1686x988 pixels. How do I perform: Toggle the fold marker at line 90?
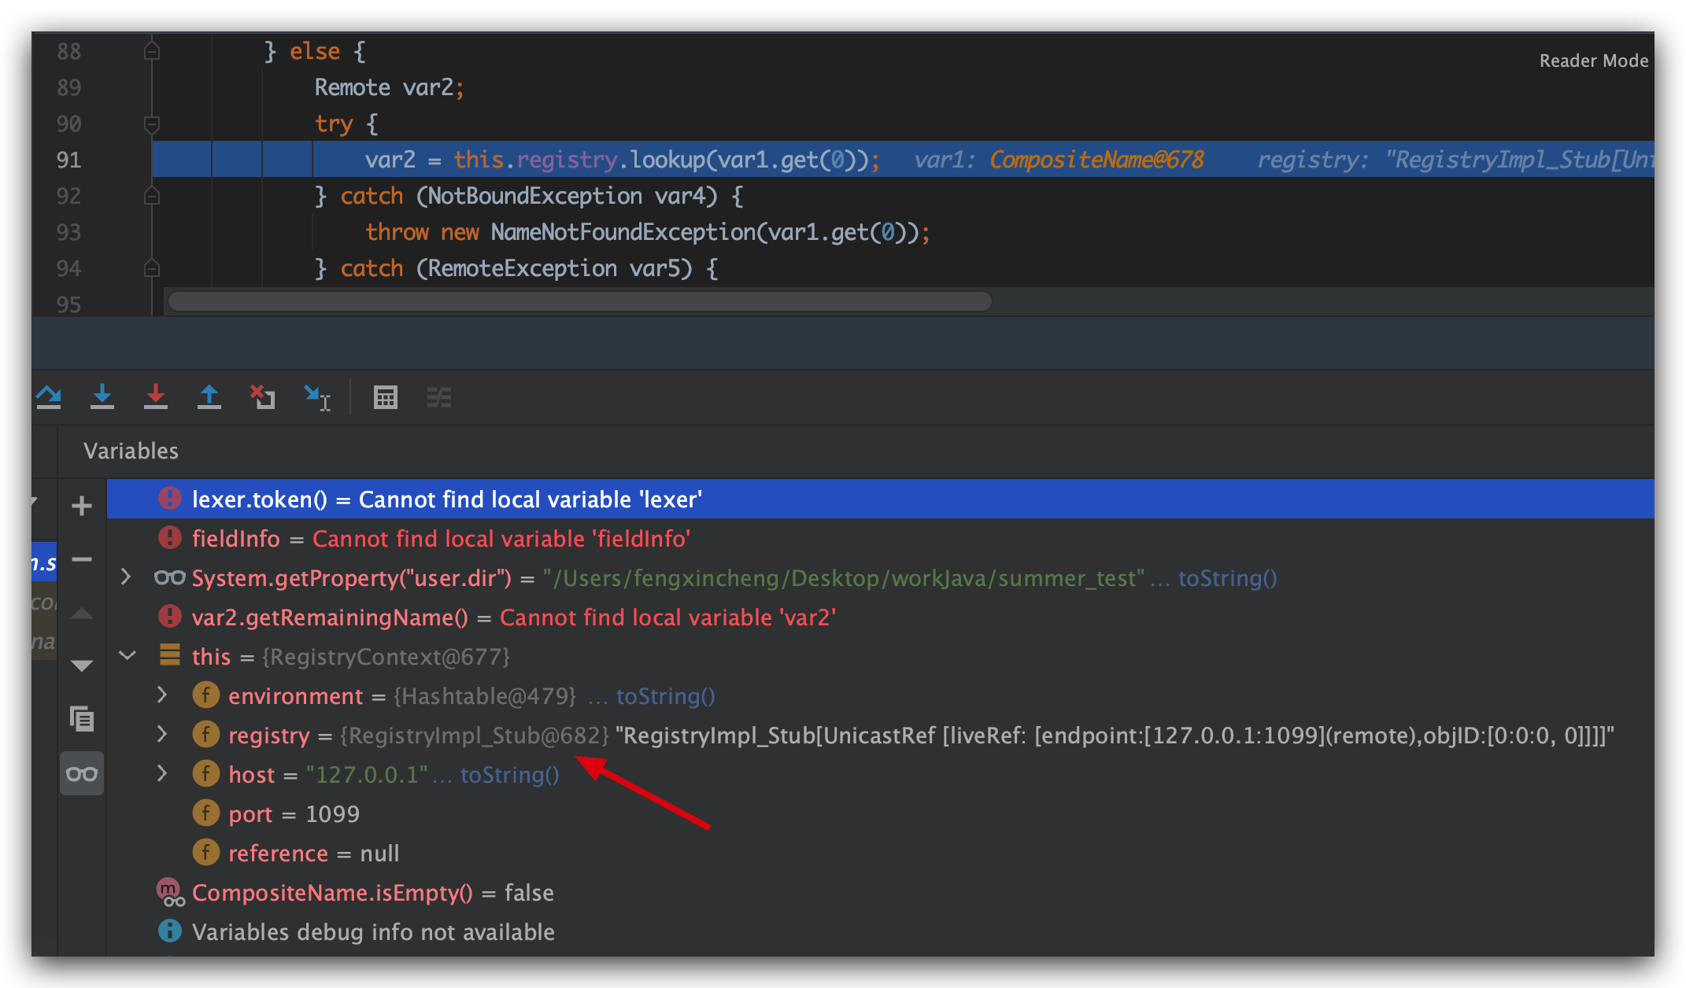[152, 124]
